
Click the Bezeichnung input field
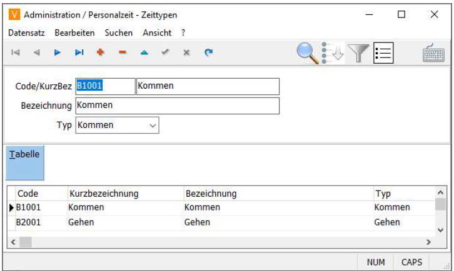178,106
